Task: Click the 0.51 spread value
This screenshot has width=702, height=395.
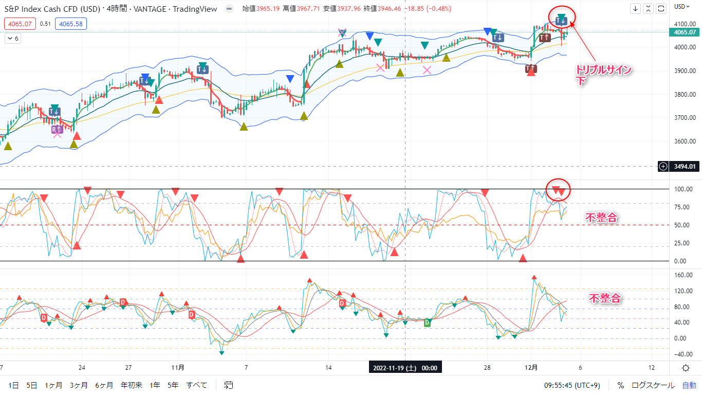Action: (45, 24)
